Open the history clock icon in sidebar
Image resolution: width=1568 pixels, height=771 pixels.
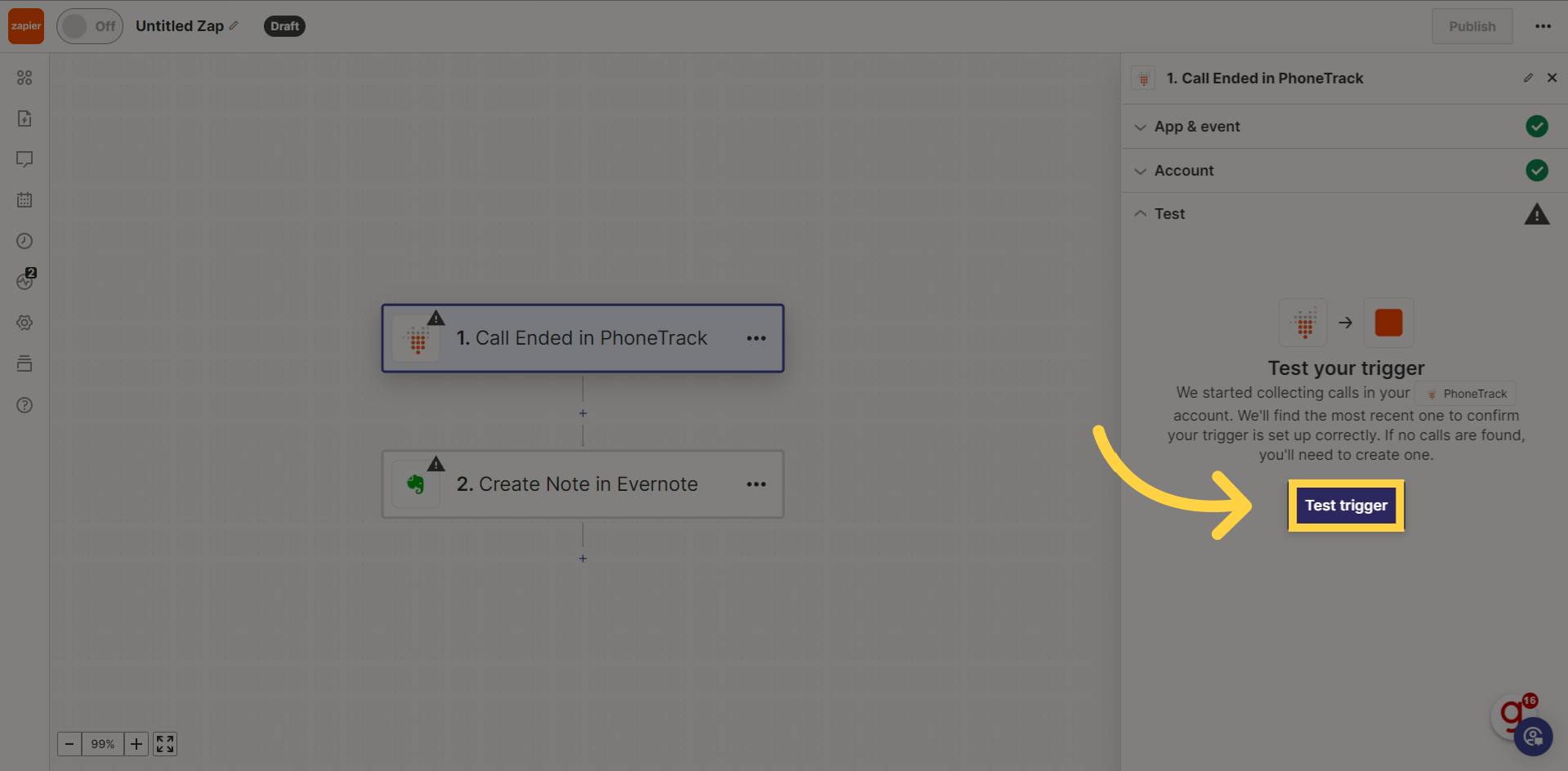tap(25, 241)
